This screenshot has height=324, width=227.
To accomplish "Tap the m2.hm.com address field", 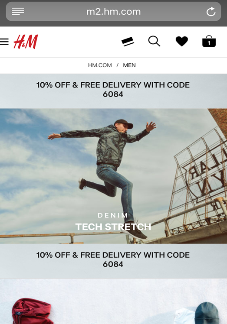I will pyautogui.click(x=114, y=12).
